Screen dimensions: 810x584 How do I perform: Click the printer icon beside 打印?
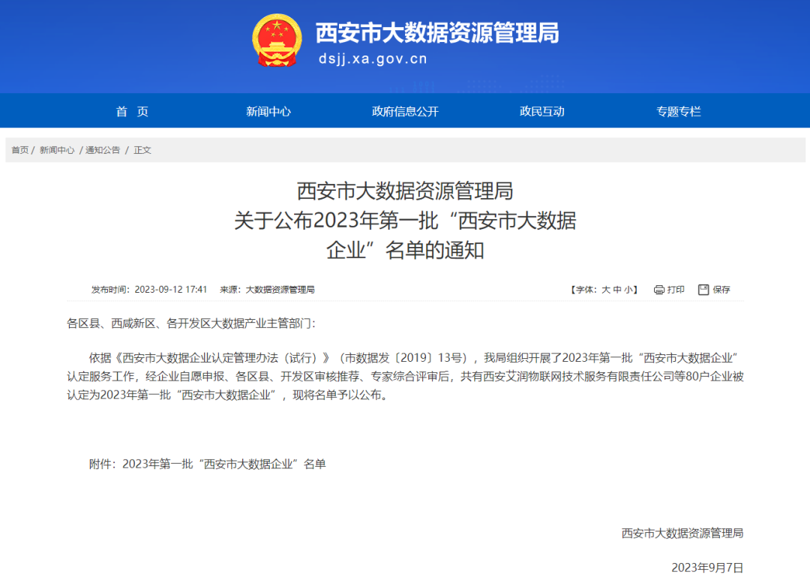point(659,290)
